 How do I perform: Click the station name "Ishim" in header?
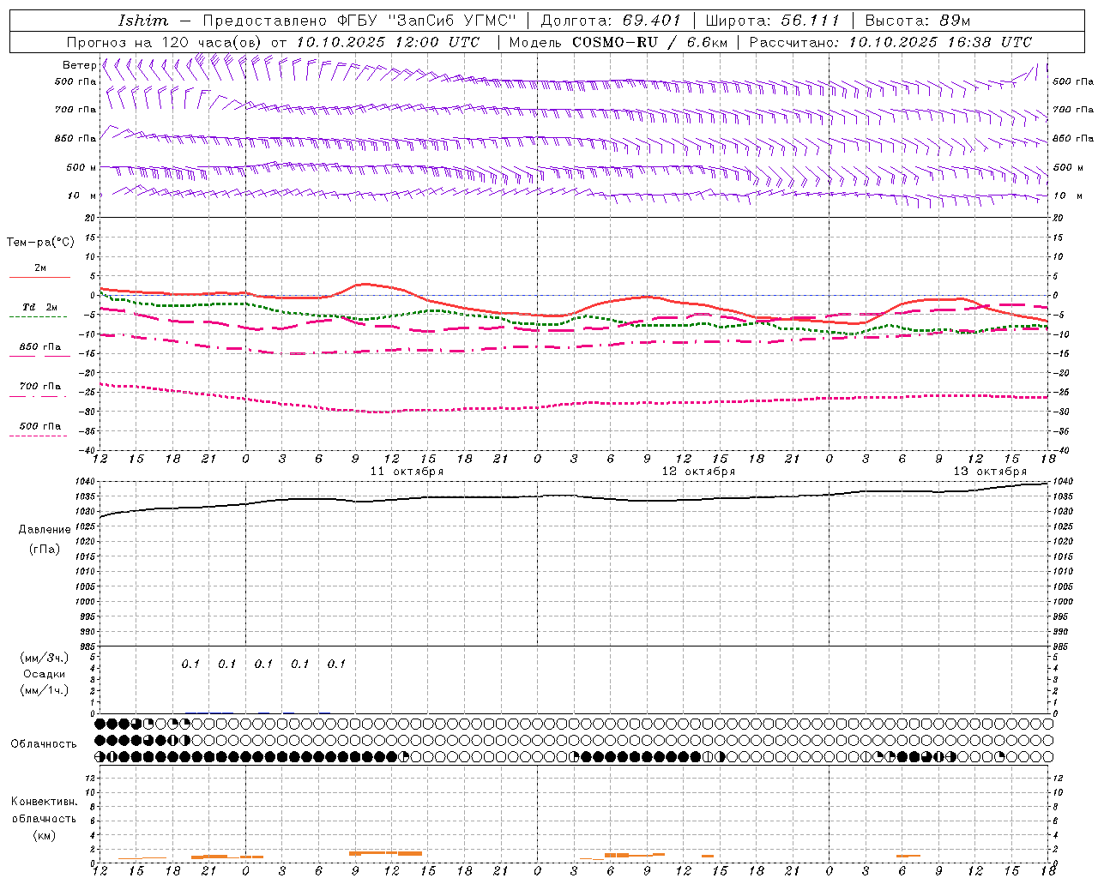tap(143, 21)
